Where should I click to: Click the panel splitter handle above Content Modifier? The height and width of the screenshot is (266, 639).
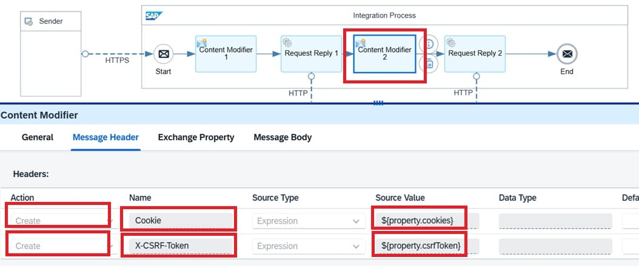click(378, 103)
